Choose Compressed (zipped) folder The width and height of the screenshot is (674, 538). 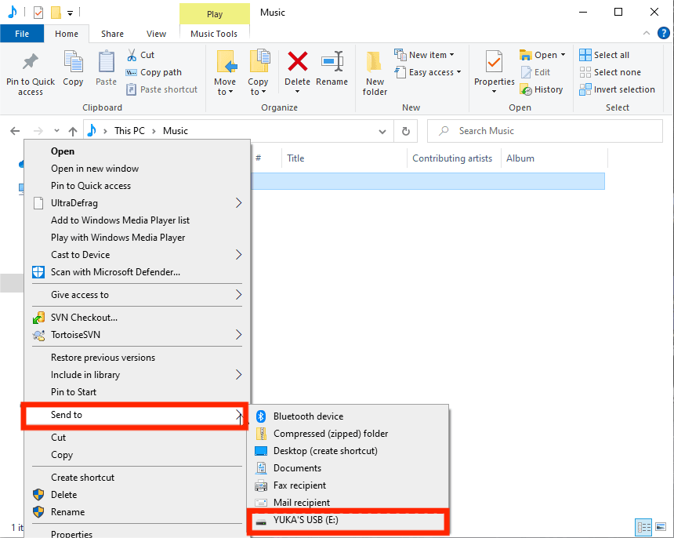click(x=348, y=434)
